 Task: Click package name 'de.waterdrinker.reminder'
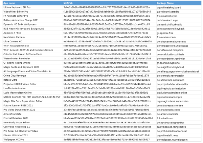(171, 59)
